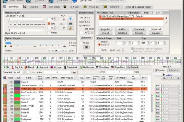Screen dimensions: 184x122
Task: Toggle the Guitar checkbox beside Voice limit
Action: (x=28, y=72)
